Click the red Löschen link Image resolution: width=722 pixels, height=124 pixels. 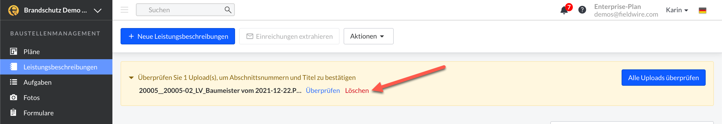[357, 91]
